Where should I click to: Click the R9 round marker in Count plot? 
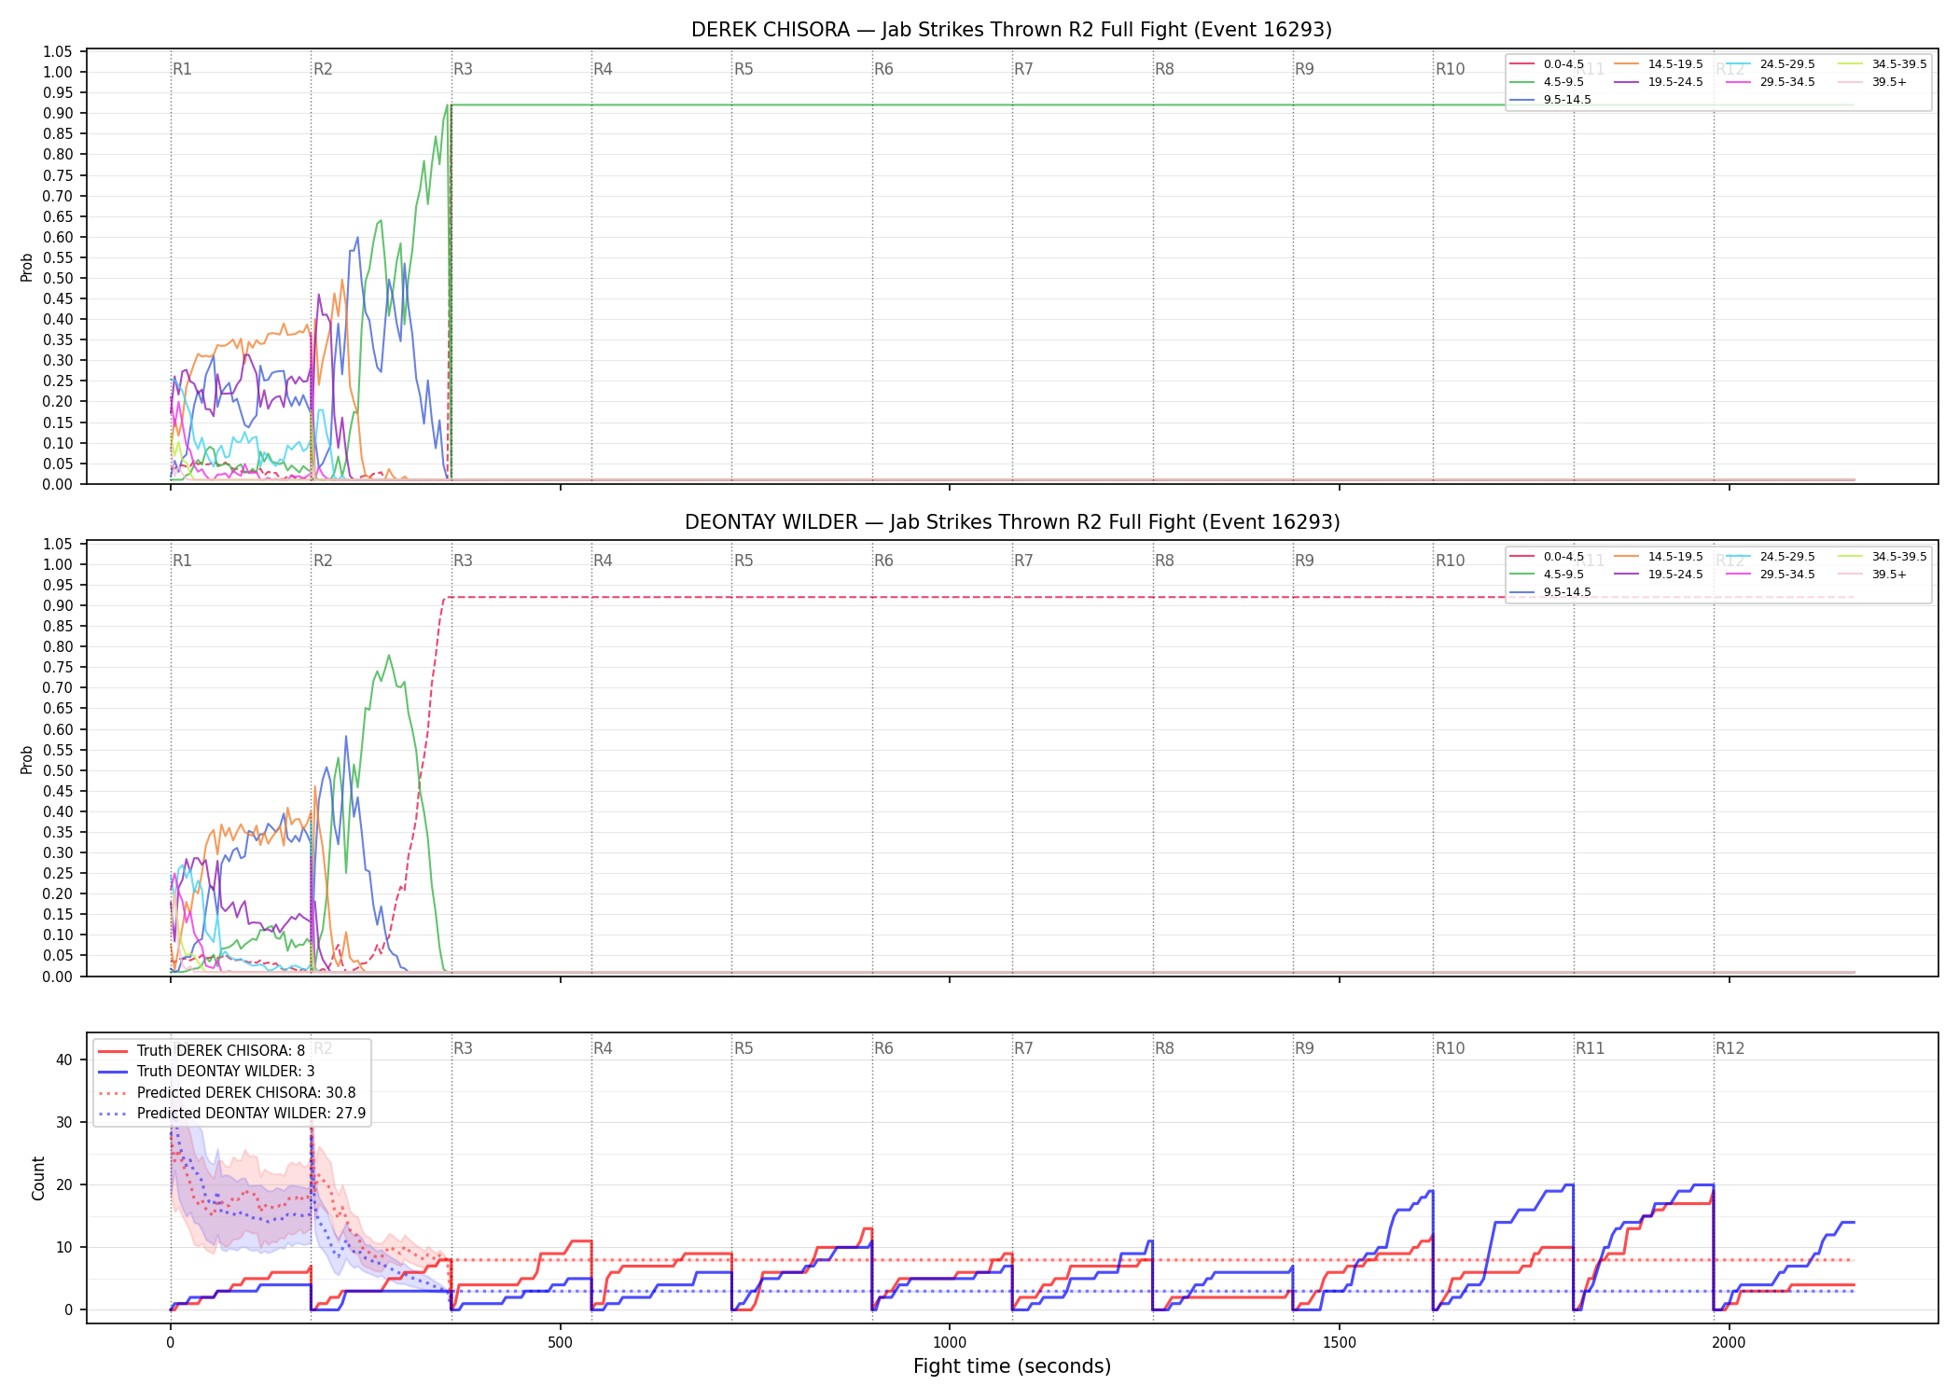pyautogui.click(x=1304, y=1048)
